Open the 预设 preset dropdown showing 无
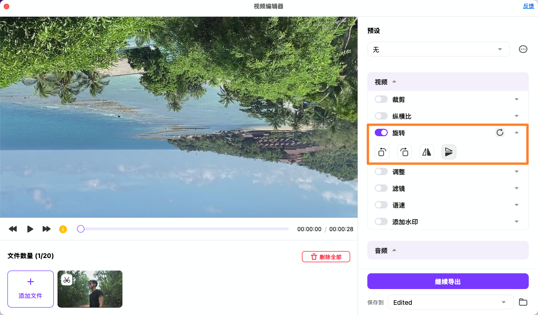Image resolution: width=538 pixels, height=315 pixels. 438,49
